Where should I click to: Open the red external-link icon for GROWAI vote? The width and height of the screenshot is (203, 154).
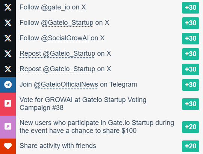pyautogui.click(x=8, y=104)
